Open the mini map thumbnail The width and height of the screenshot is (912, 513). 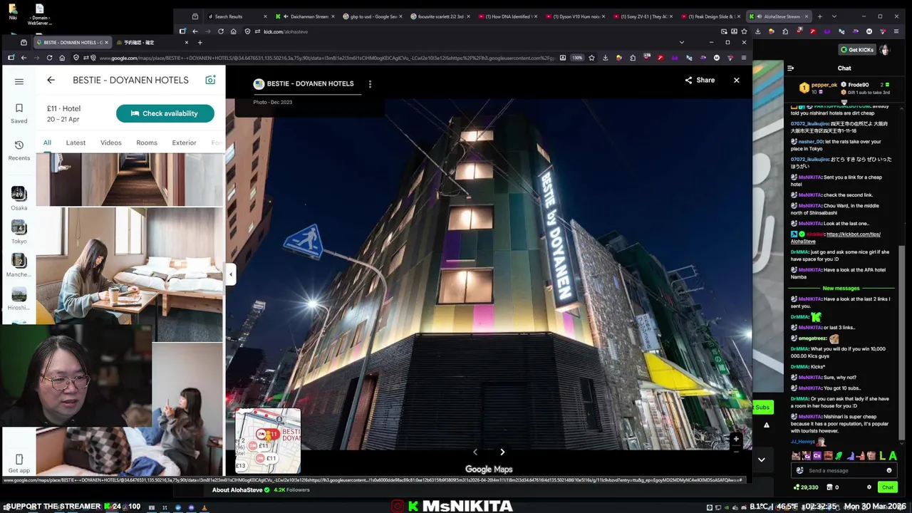pos(268,441)
